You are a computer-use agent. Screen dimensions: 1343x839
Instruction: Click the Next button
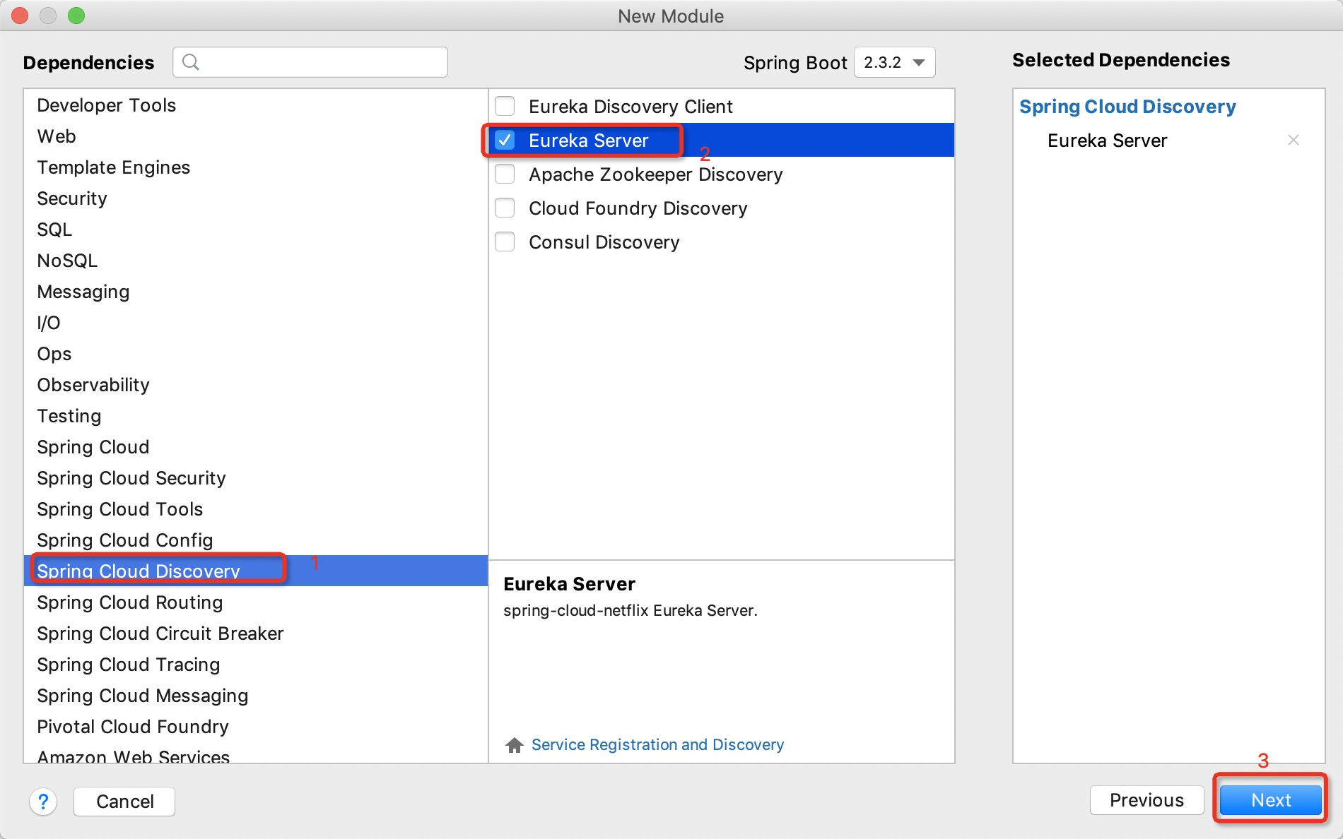[1270, 800]
